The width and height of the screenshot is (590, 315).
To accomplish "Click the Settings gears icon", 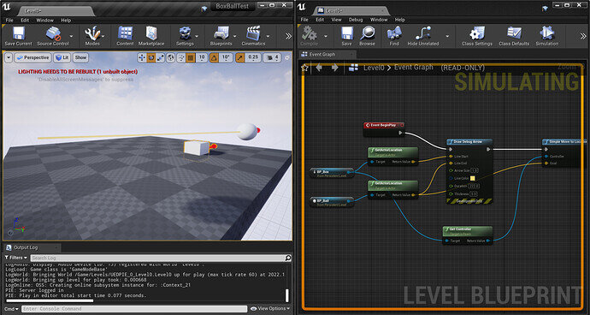I will point(185,36).
